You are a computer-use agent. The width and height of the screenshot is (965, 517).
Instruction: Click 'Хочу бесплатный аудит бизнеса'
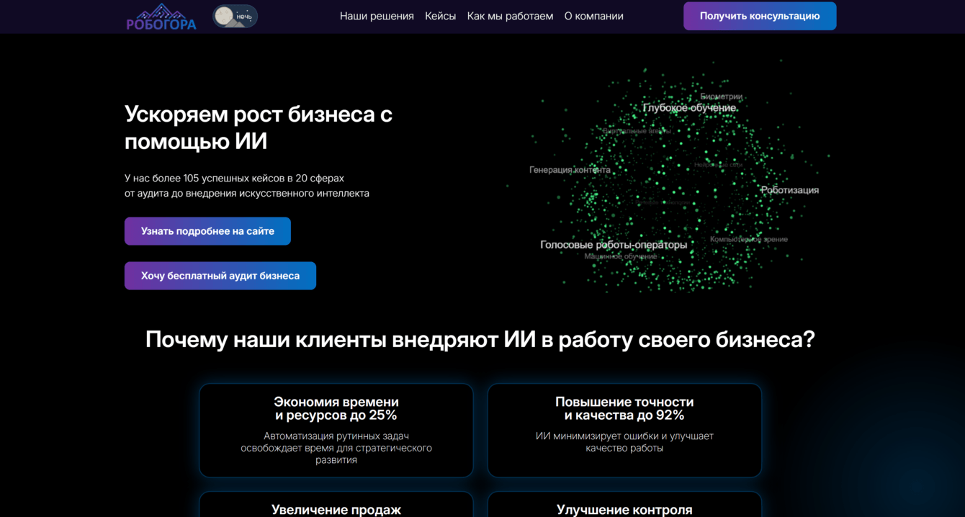point(220,275)
